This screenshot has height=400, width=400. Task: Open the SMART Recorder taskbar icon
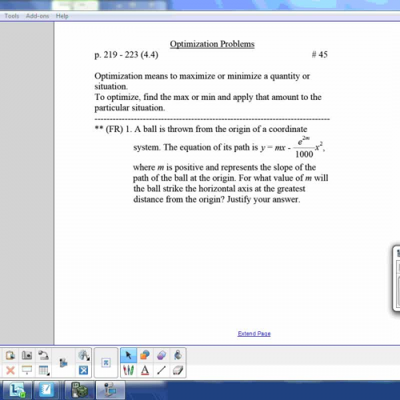click(x=110, y=390)
